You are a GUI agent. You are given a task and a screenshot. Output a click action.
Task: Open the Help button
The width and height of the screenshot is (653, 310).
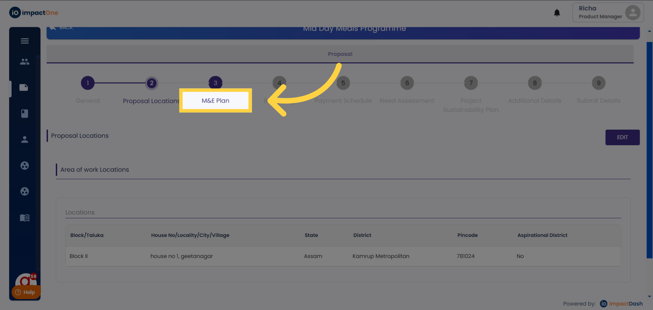(26, 292)
